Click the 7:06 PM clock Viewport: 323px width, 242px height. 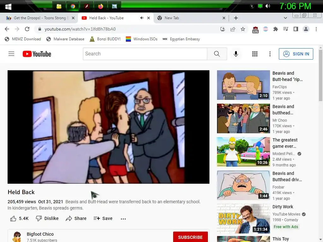point(295,6)
